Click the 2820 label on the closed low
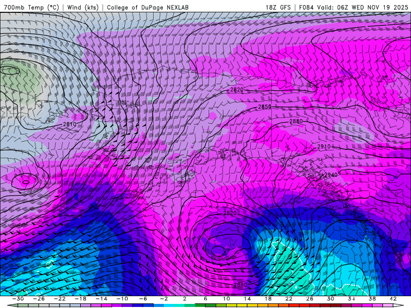 click(230, 213)
